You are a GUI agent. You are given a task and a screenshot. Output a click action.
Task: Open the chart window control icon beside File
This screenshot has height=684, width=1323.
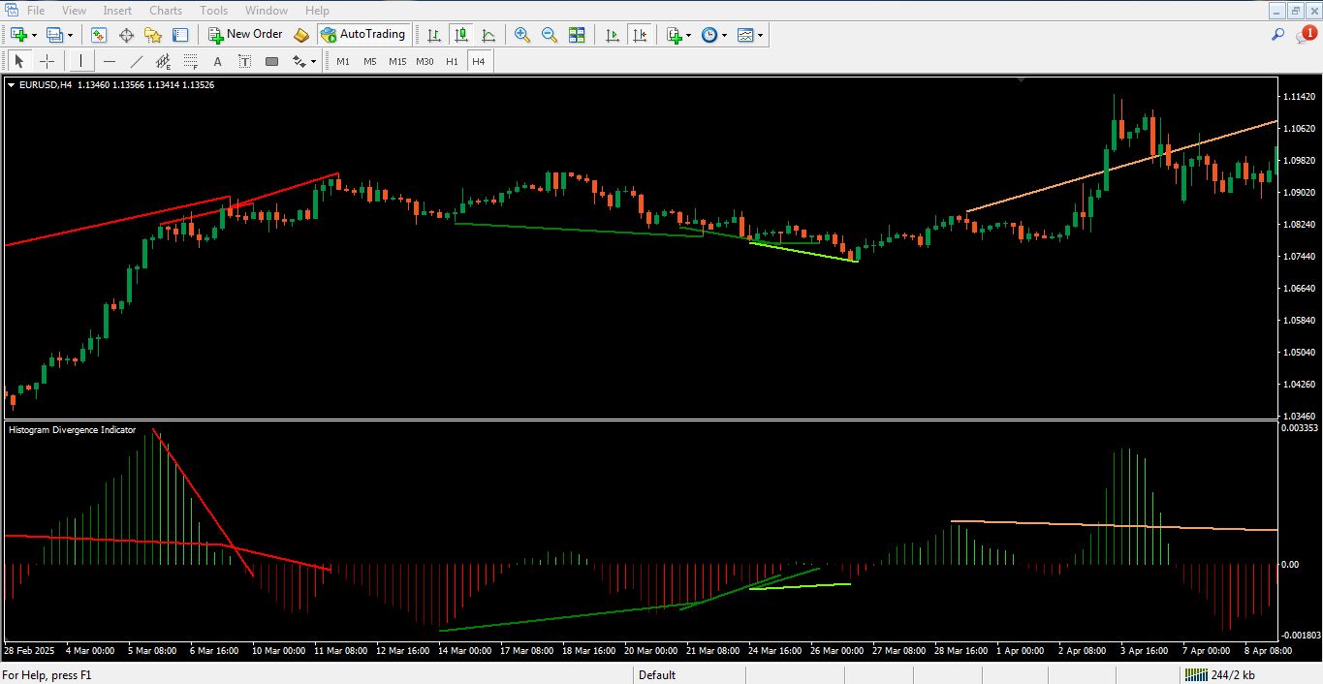(10, 11)
